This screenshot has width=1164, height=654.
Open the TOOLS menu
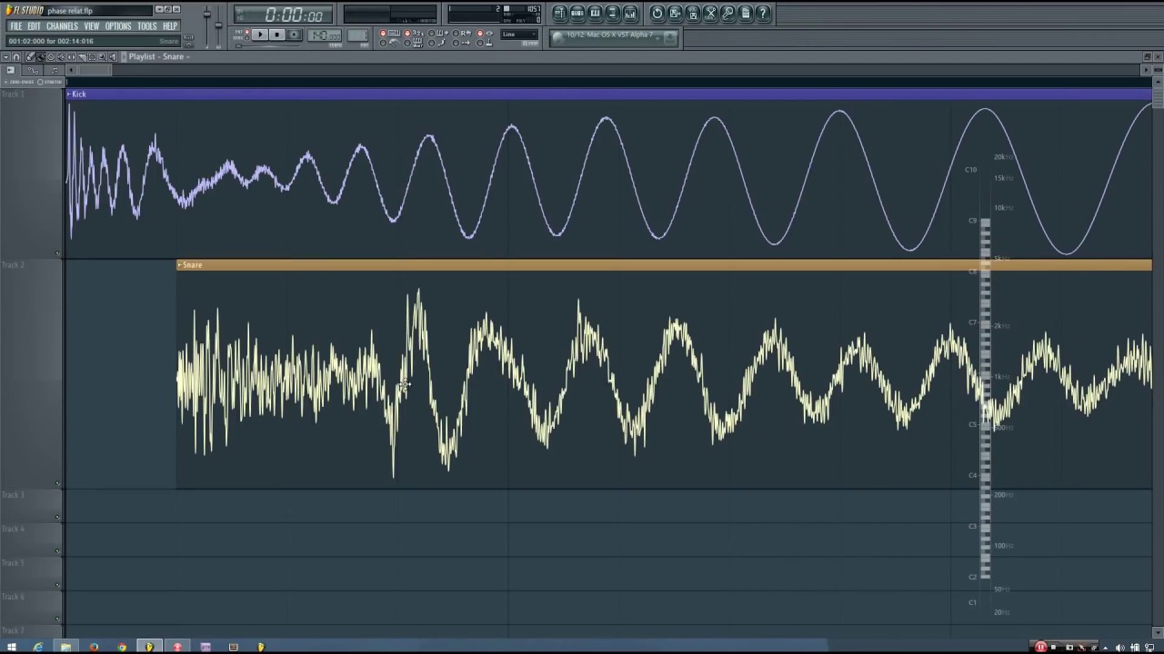point(147,26)
